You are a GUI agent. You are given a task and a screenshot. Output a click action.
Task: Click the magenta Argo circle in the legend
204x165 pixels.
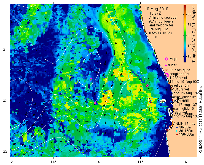coord(167,59)
